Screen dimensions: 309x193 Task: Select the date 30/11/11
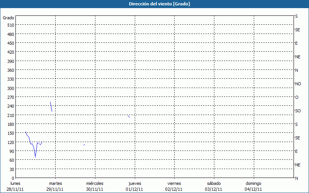tap(95, 189)
